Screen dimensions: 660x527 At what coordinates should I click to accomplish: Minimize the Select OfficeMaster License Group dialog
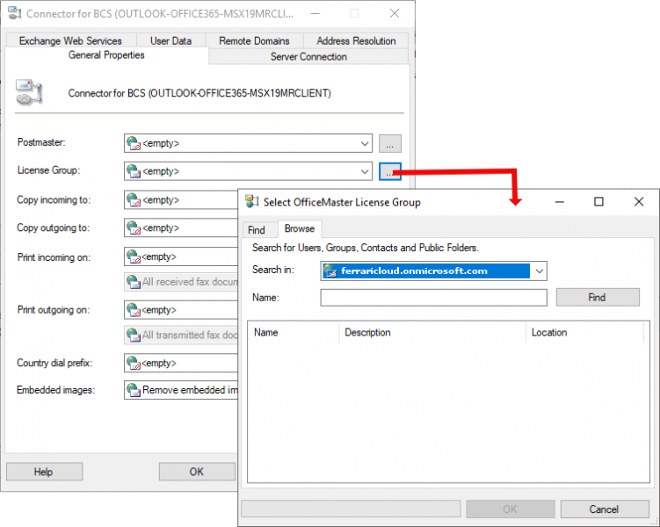[x=560, y=202]
